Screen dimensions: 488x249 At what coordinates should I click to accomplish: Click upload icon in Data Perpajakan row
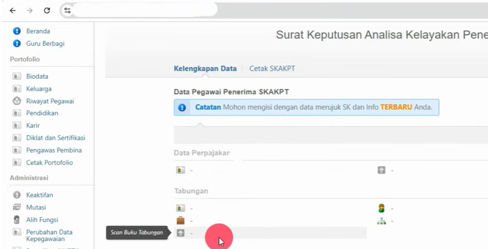381,170
